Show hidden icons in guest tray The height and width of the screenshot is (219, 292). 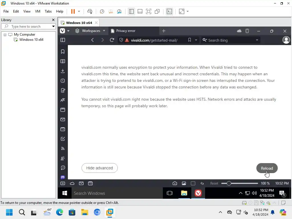click(x=240, y=193)
